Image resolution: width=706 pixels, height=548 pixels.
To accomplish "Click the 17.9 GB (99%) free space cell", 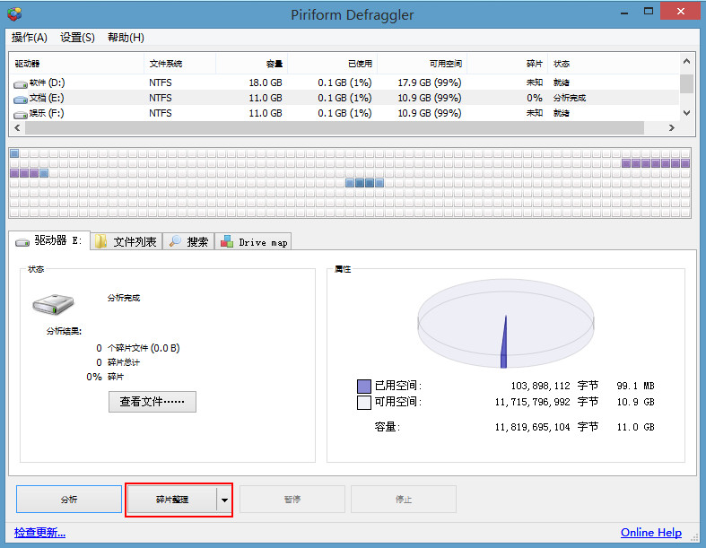I will [x=429, y=83].
